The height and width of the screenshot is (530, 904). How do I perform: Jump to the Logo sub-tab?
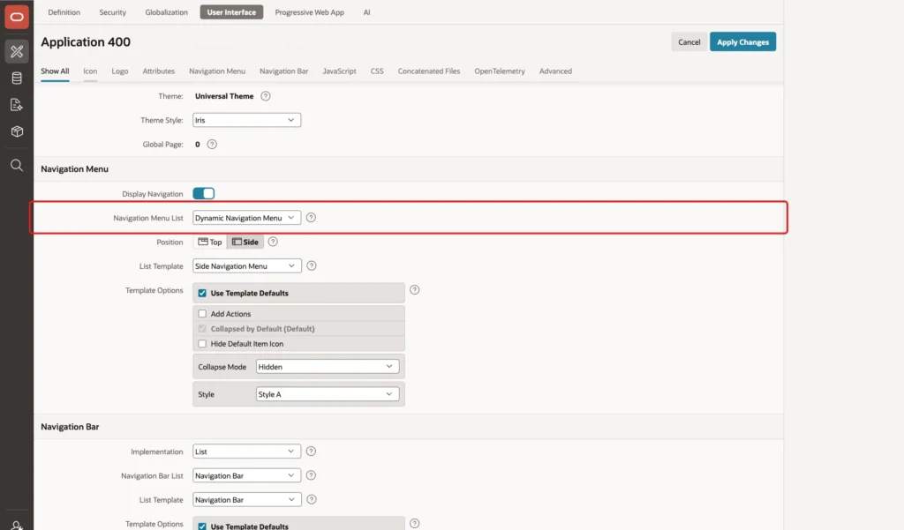120,71
